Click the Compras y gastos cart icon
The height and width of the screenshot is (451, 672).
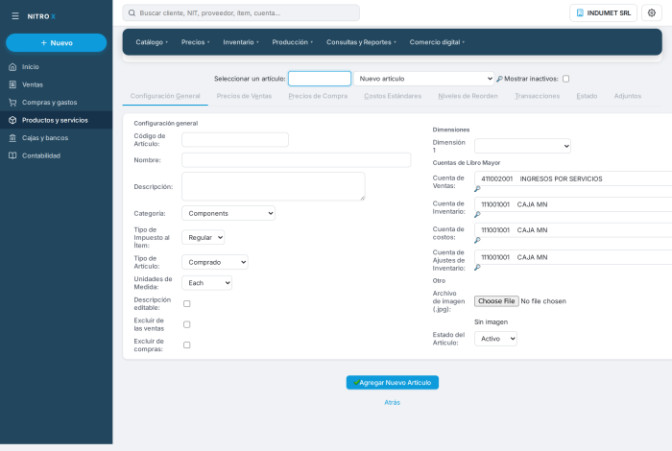[12, 103]
